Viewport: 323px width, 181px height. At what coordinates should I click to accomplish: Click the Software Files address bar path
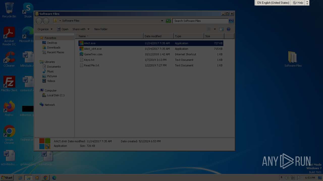pos(71,21)
